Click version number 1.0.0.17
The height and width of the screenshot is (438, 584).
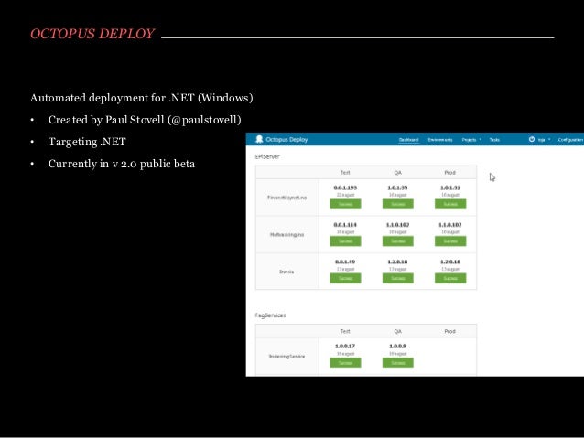(345, 346)
